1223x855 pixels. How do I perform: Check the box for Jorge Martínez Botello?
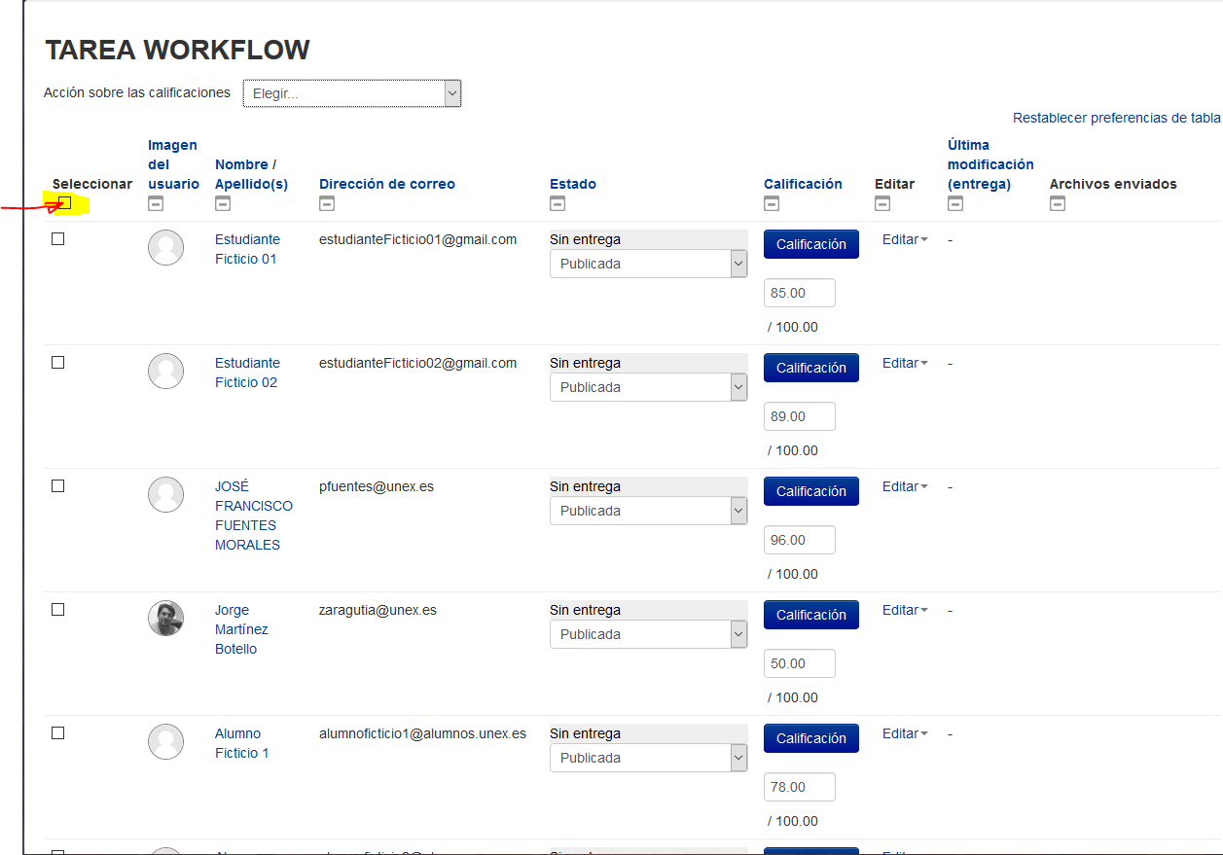(58, 610)
